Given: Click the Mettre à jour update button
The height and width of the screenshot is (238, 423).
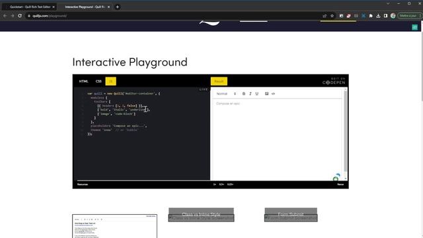Looking at the screenshot, I should [x=409, y=16].
